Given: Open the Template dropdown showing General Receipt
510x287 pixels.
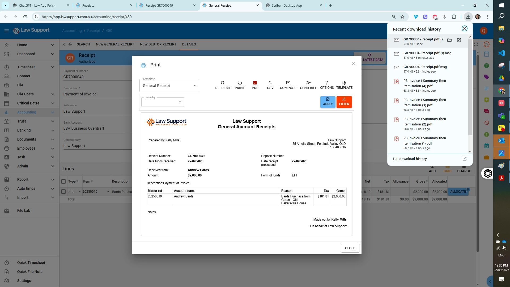Looking at the screenshot, I should (169, 85).
